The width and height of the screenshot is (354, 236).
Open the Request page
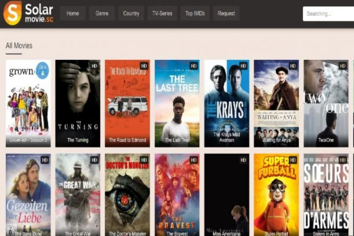pyautogui.click(x=226, y=14)
